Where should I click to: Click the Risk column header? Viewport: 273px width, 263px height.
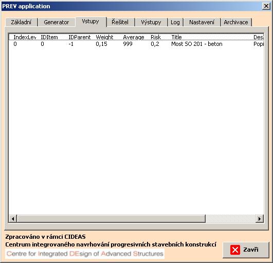156,37
